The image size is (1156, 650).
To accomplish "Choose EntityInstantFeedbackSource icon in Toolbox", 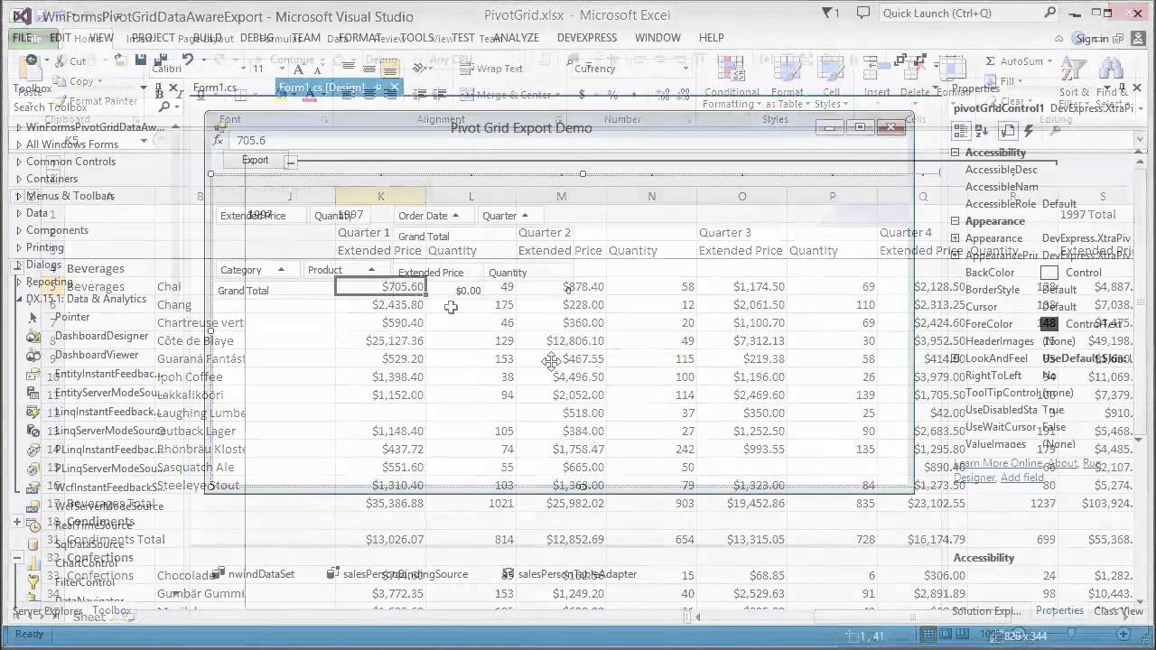I will pos(33,375).
